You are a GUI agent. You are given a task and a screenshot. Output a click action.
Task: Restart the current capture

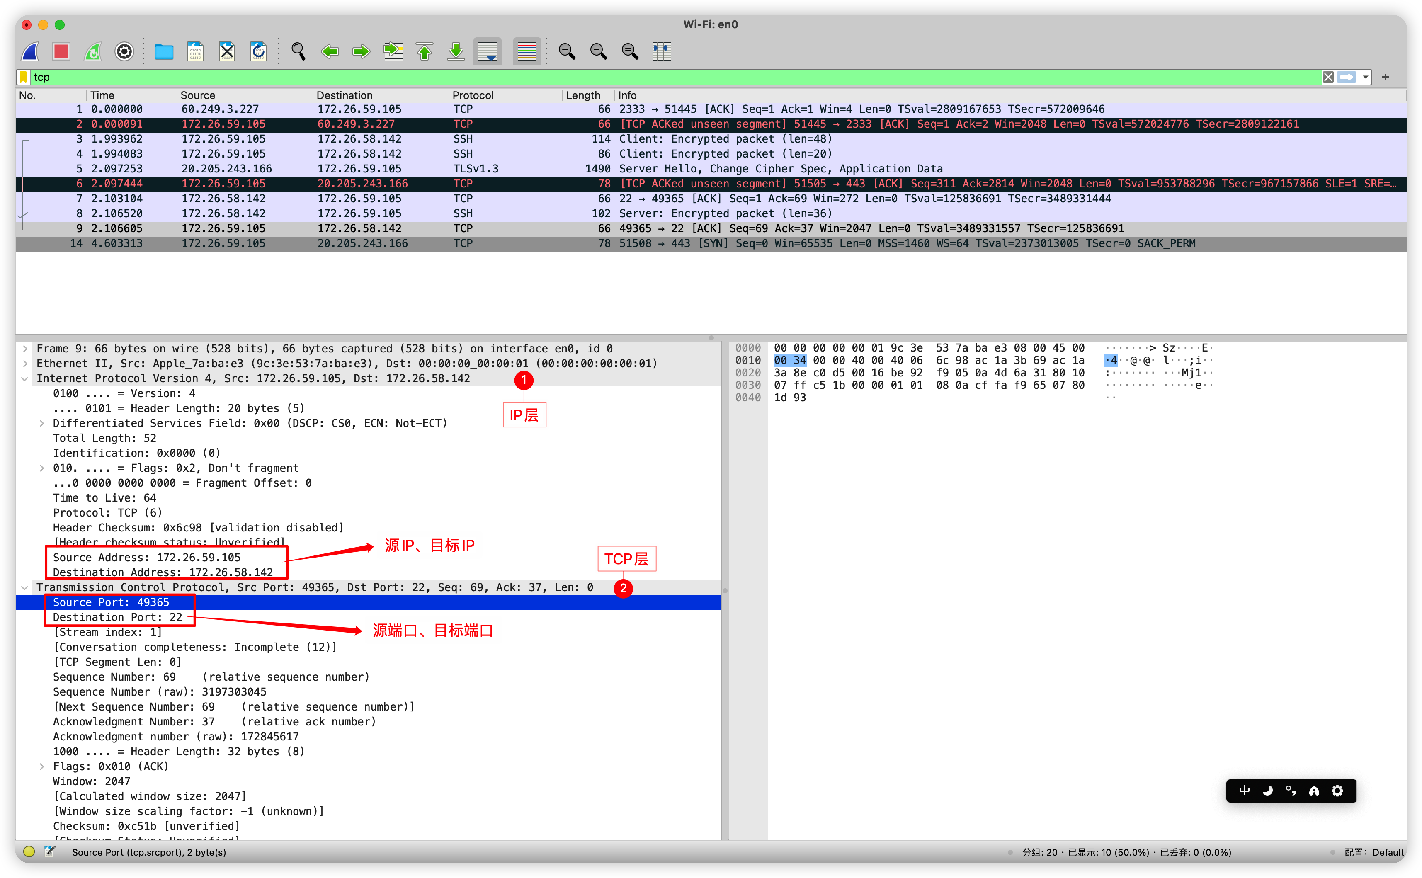pos(92,51)
